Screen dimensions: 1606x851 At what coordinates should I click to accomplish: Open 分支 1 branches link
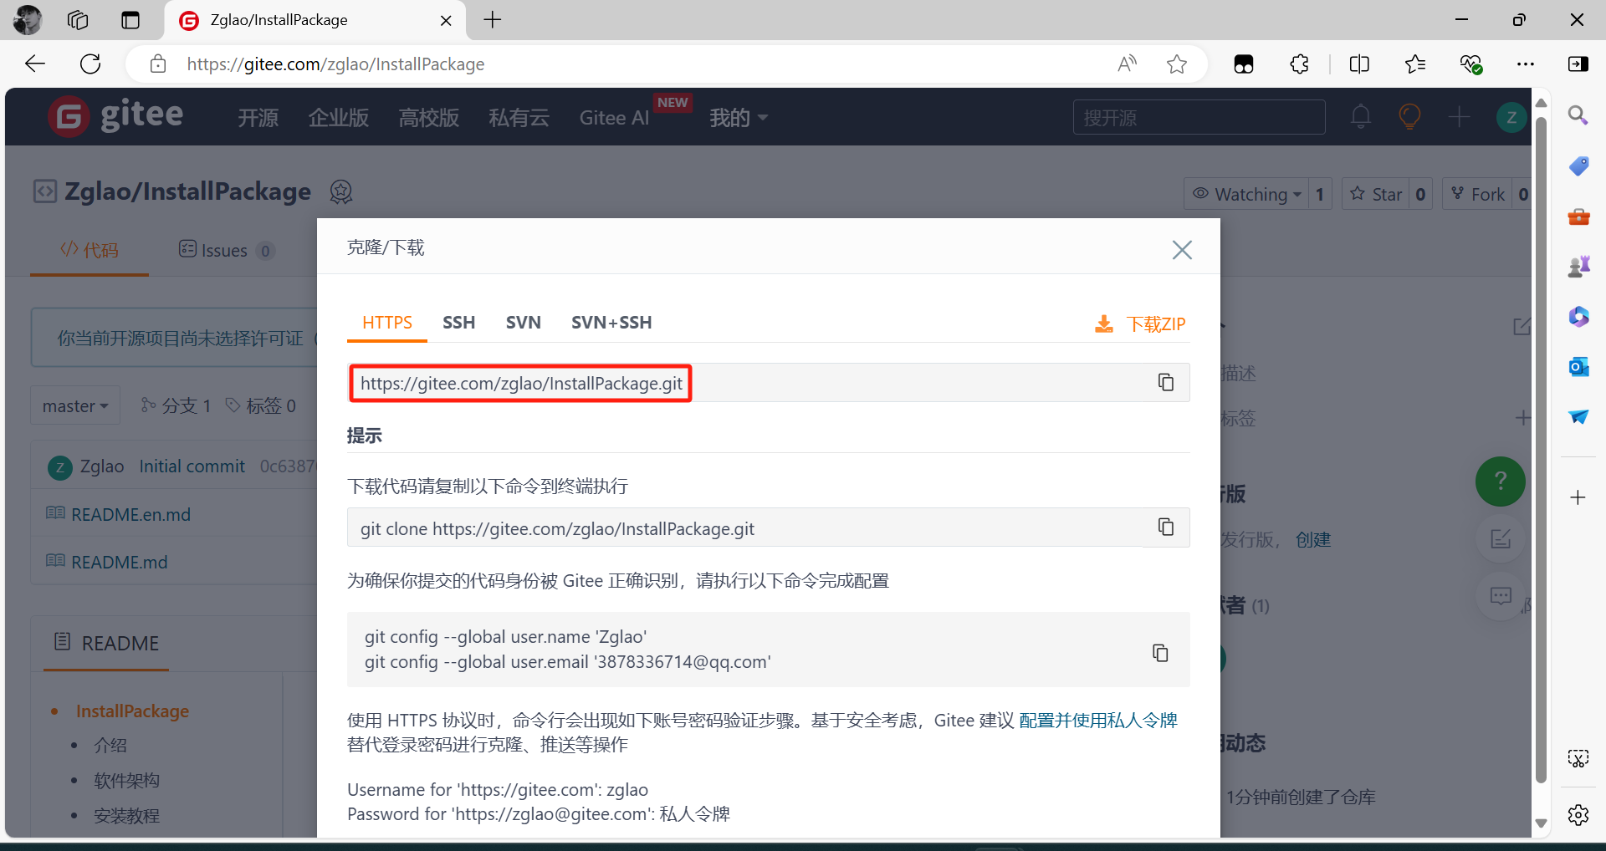click(176, 405)
